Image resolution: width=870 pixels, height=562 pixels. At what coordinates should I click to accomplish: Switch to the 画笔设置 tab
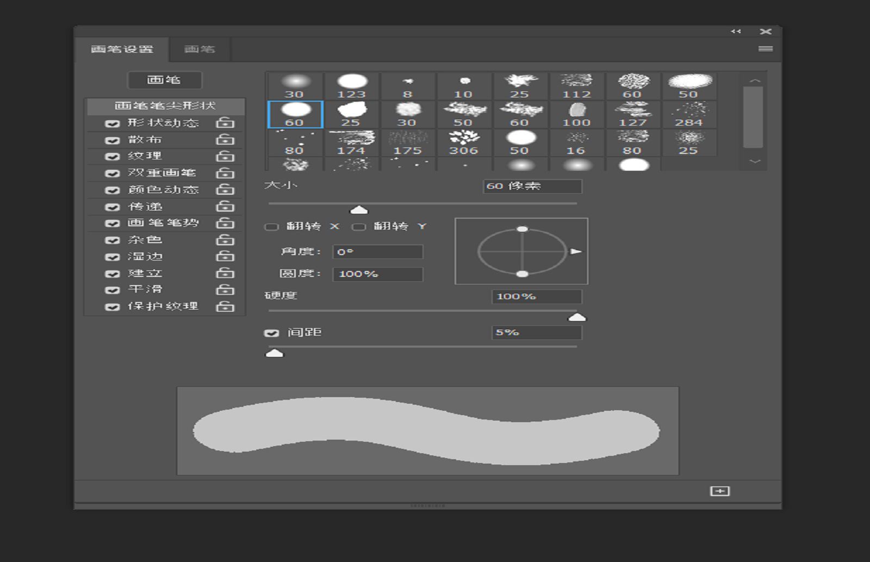122,50
